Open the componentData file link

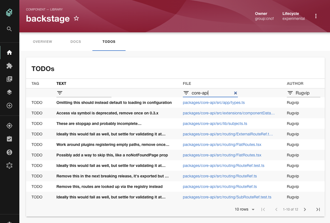pos(228,113)
